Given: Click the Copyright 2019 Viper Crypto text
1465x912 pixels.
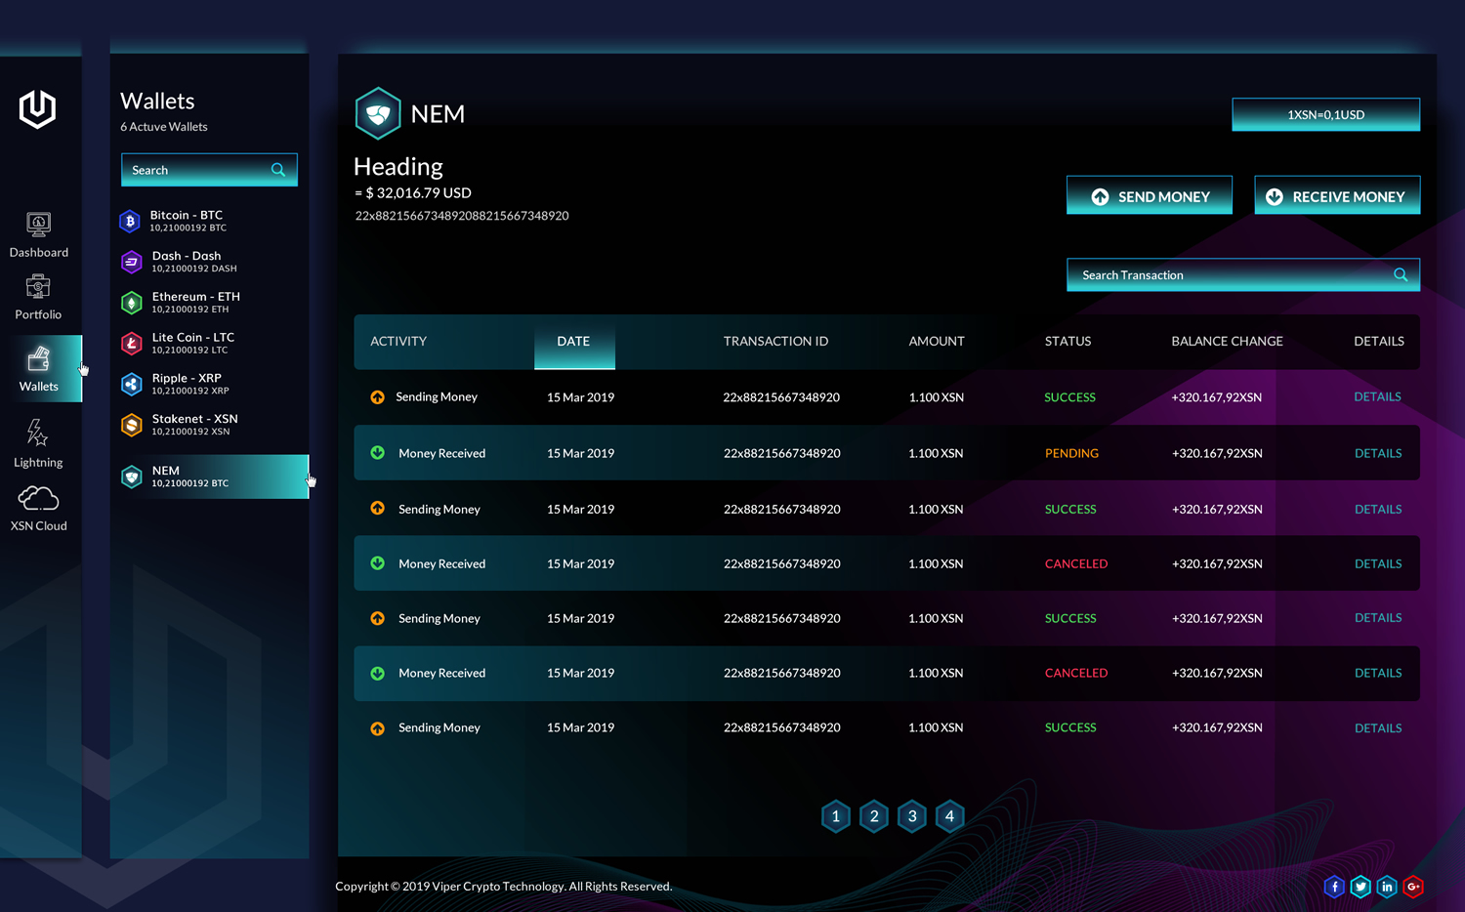Looking at the screenshot, I should [x=504, y=887].
